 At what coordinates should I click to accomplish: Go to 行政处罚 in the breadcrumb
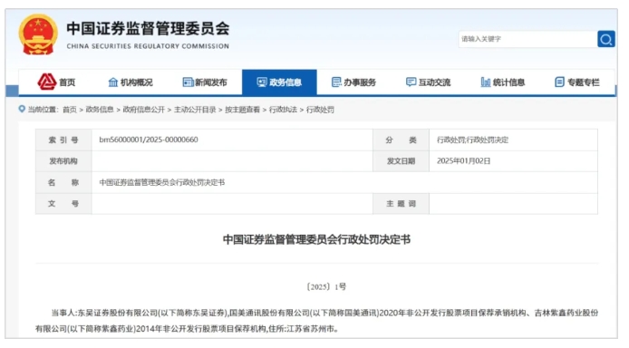pos(320,110)
